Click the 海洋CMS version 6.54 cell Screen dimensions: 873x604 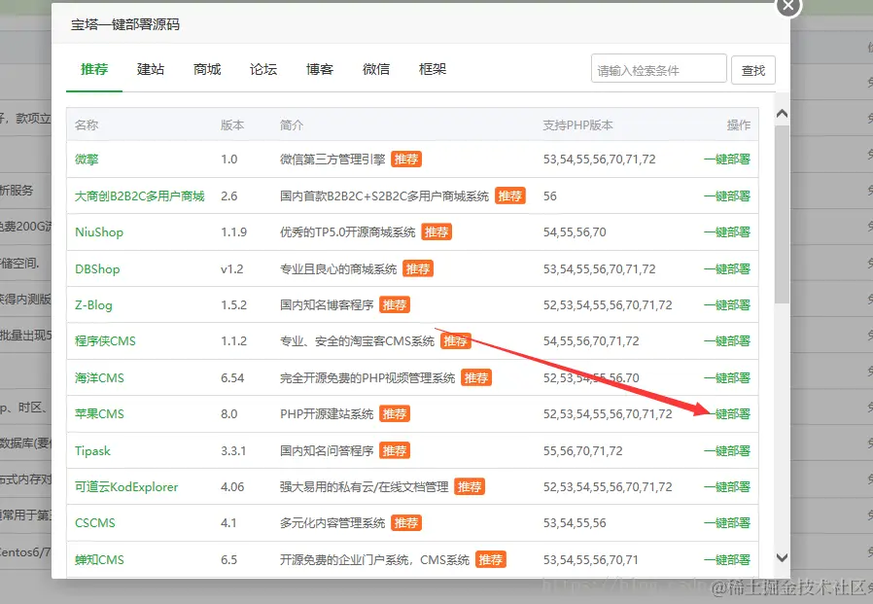coord(232,377)
